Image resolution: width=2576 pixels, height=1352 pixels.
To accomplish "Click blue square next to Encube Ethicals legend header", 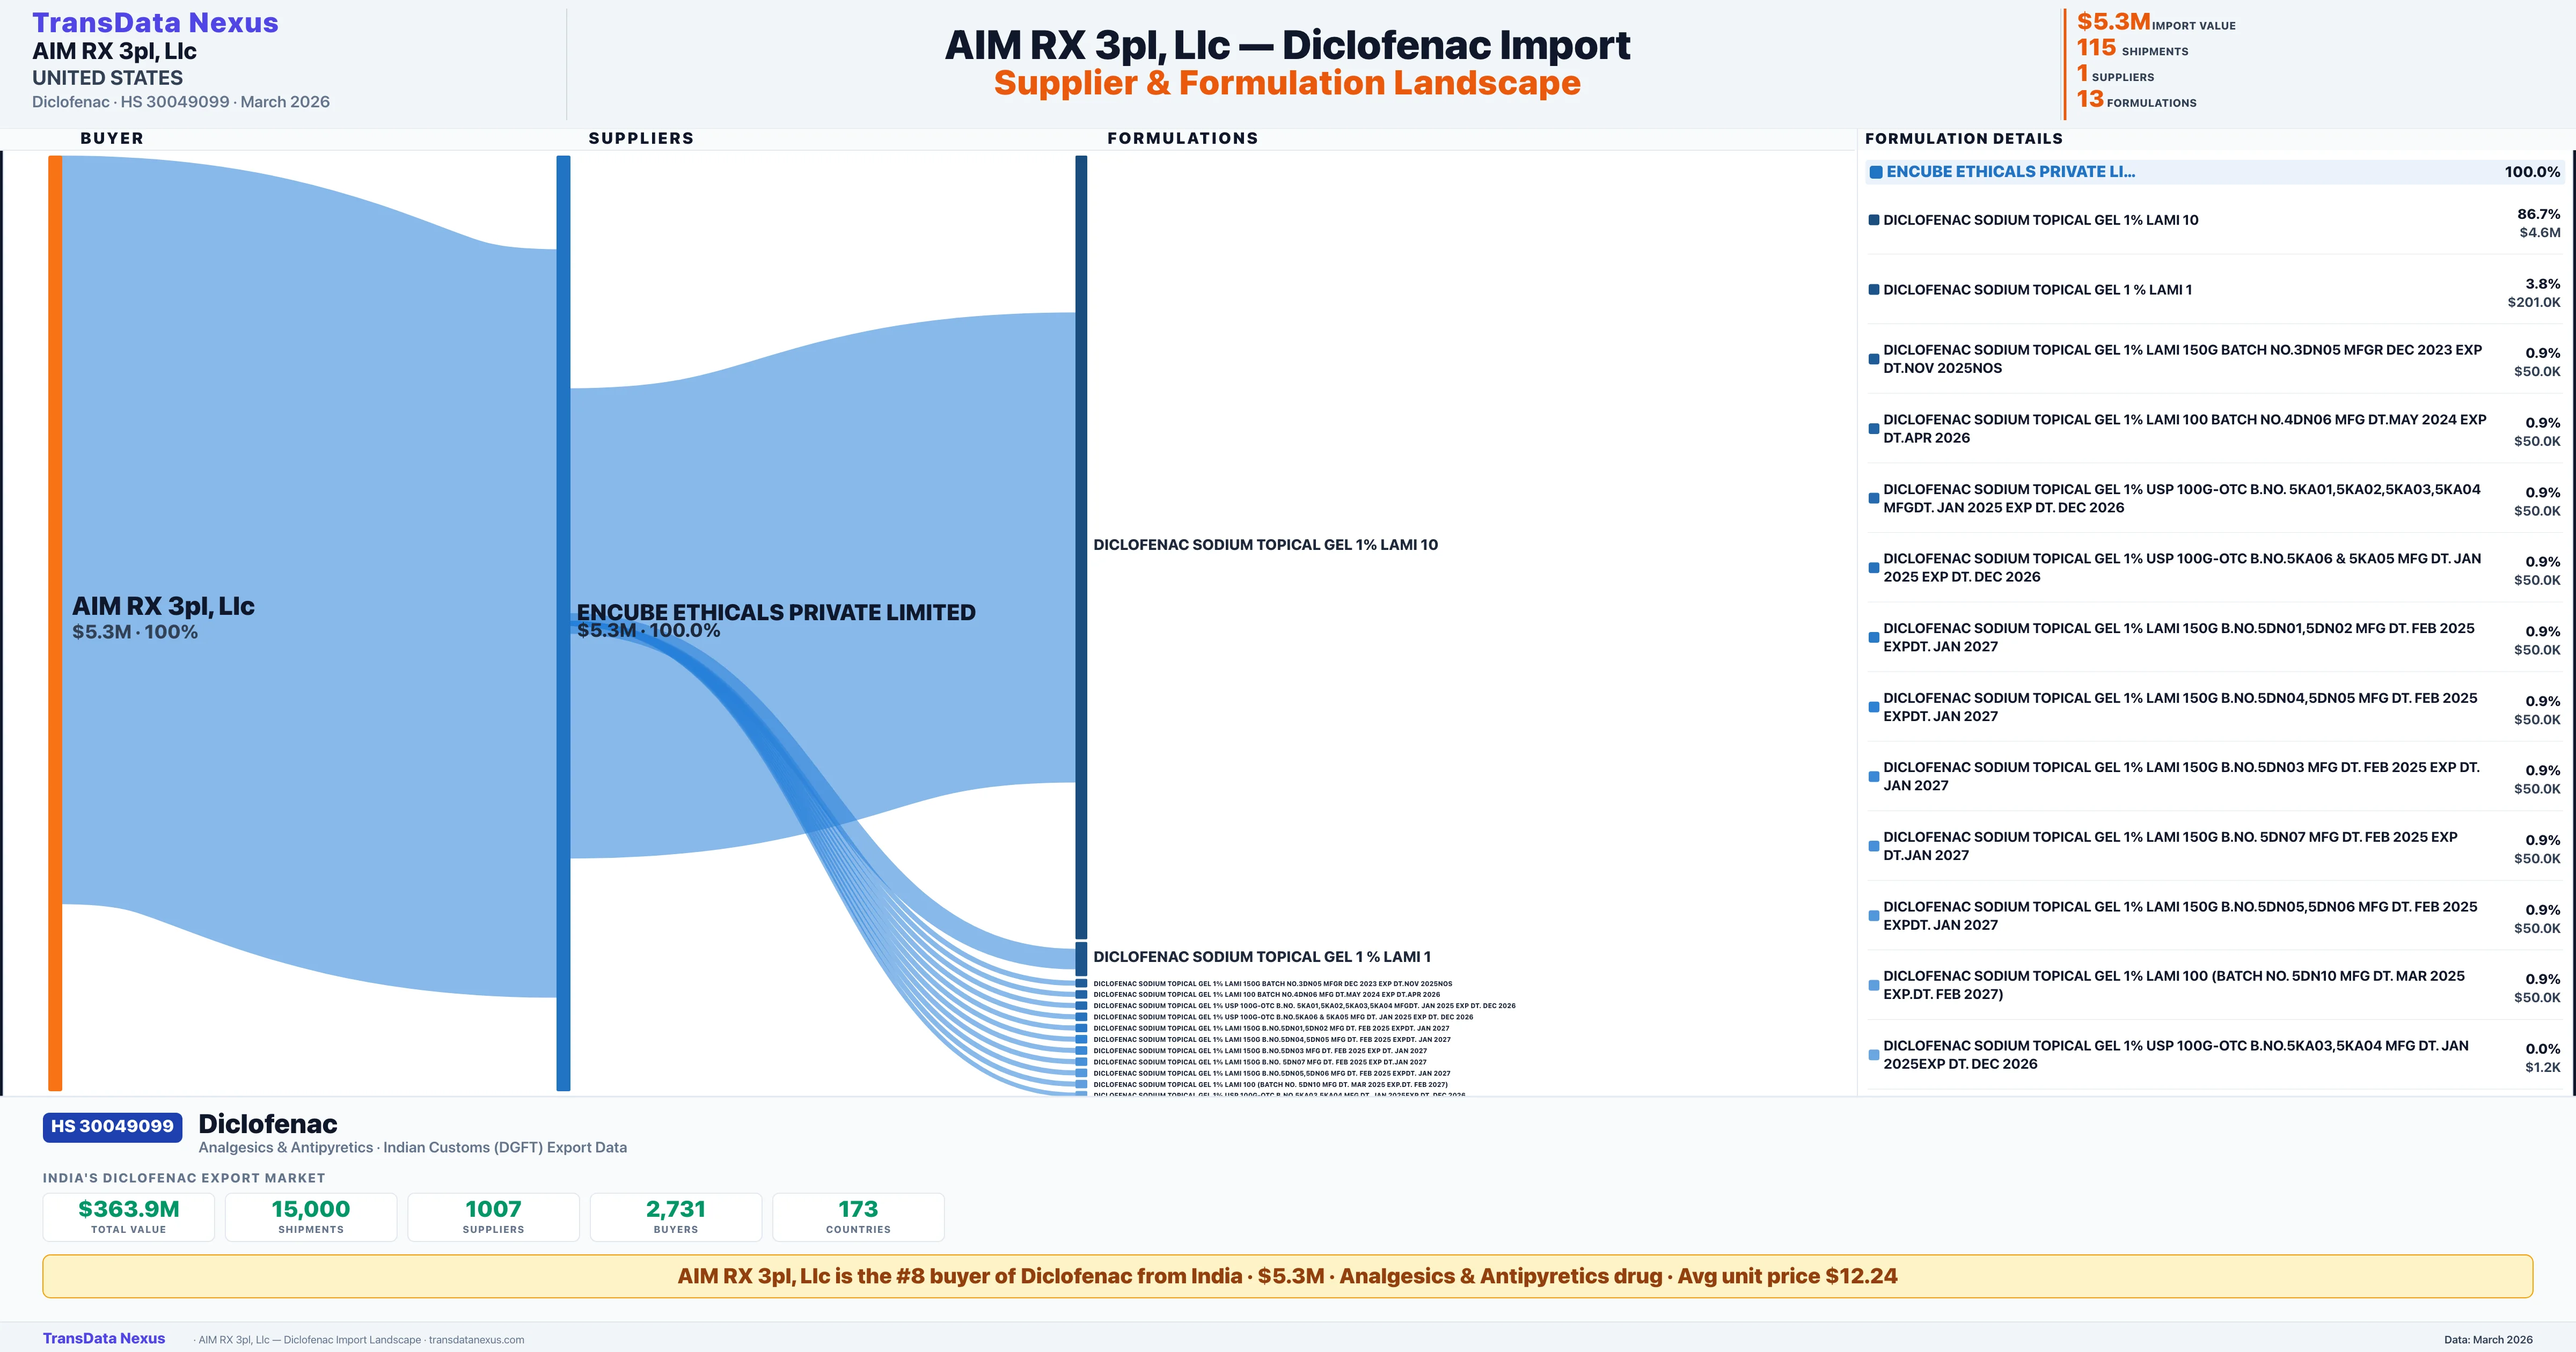I will (x=1876, y=172).
